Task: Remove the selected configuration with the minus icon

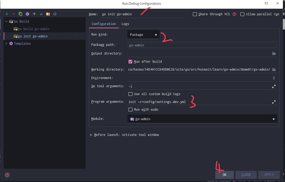Action: (14, 14)
